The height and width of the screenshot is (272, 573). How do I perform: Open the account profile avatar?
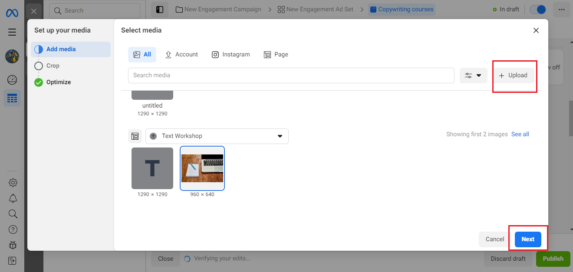coord(12,56)
